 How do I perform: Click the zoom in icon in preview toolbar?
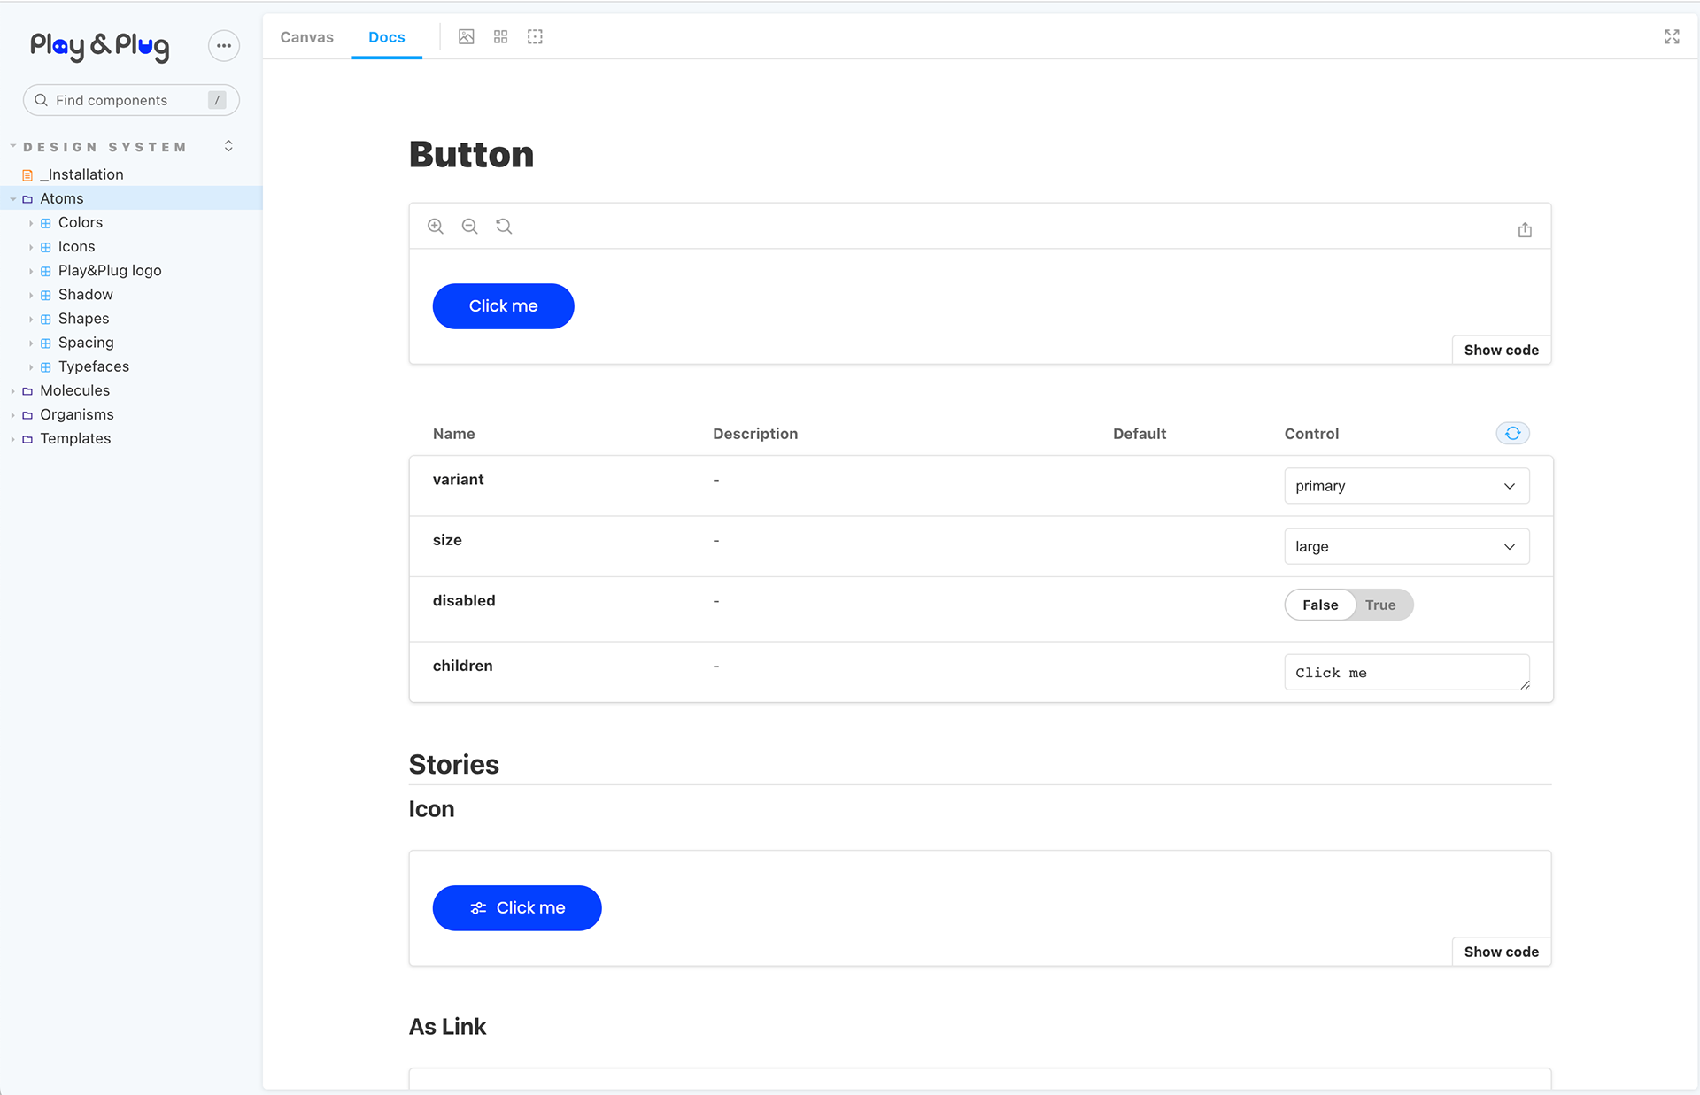click(x=435, y=227)
